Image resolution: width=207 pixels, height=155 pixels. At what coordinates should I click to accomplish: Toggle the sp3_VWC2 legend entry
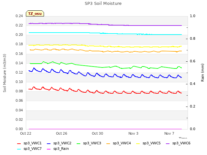coord(59,143)
